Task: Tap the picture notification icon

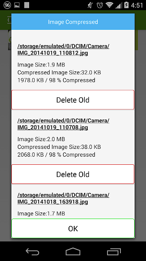Action: click(x=17, y=5)
